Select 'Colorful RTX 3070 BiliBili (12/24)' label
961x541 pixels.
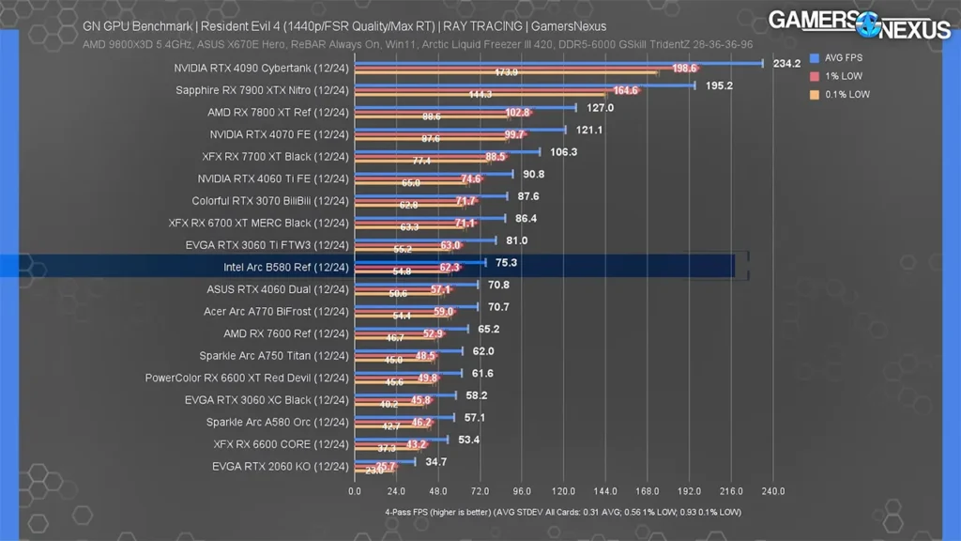(x=270, y=201)
